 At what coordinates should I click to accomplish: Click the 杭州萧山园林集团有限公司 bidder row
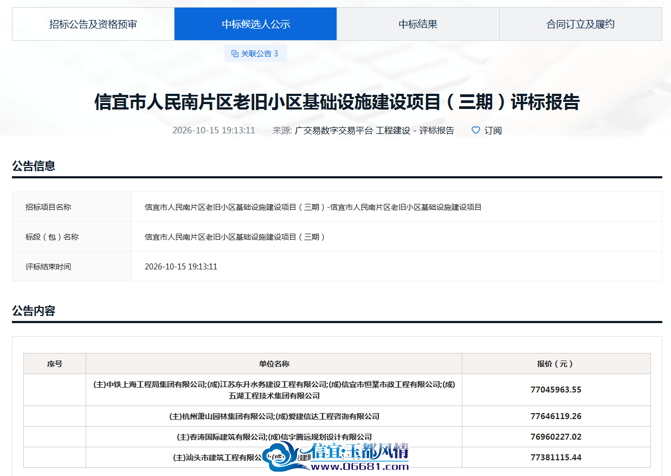(x=337, y=416)
